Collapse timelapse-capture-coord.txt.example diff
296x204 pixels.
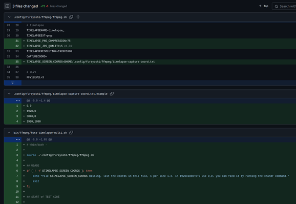pos(9,94)
